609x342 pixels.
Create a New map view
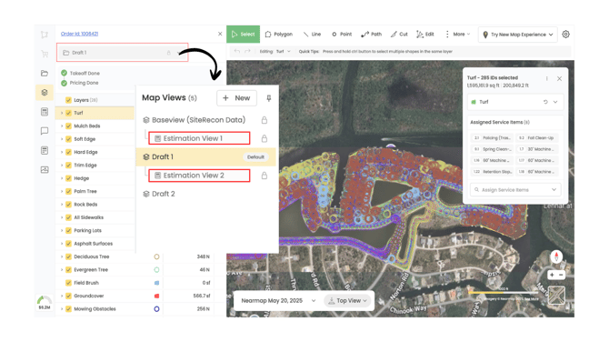click(236, 98)
